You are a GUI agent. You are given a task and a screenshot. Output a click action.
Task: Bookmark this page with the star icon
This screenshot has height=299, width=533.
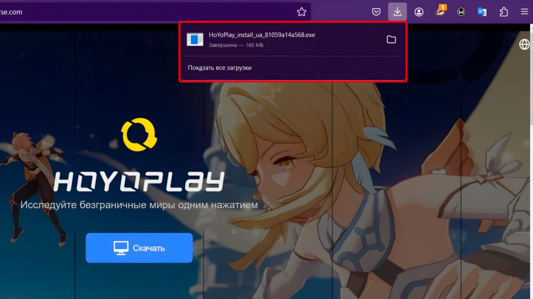point(302,12)
